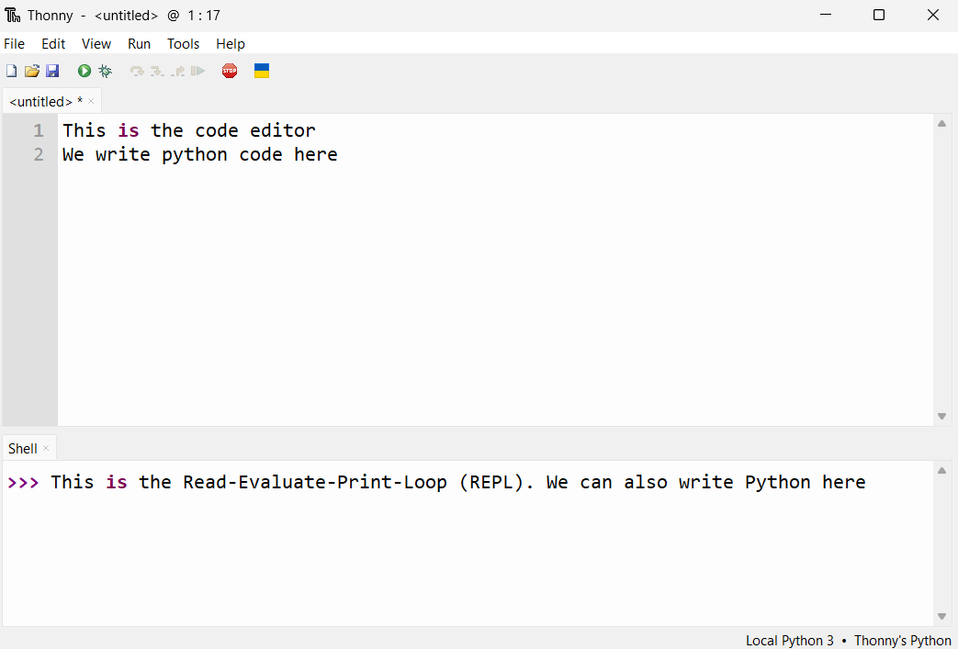This screenshot has width=958, height=649.
Task: Open the Help menu
Action: (230, 43)
